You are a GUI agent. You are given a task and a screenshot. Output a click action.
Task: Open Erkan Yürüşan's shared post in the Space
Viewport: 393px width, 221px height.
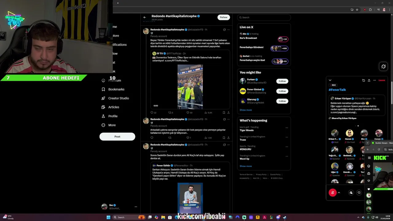pyautogui.click(x=356, y=105)
